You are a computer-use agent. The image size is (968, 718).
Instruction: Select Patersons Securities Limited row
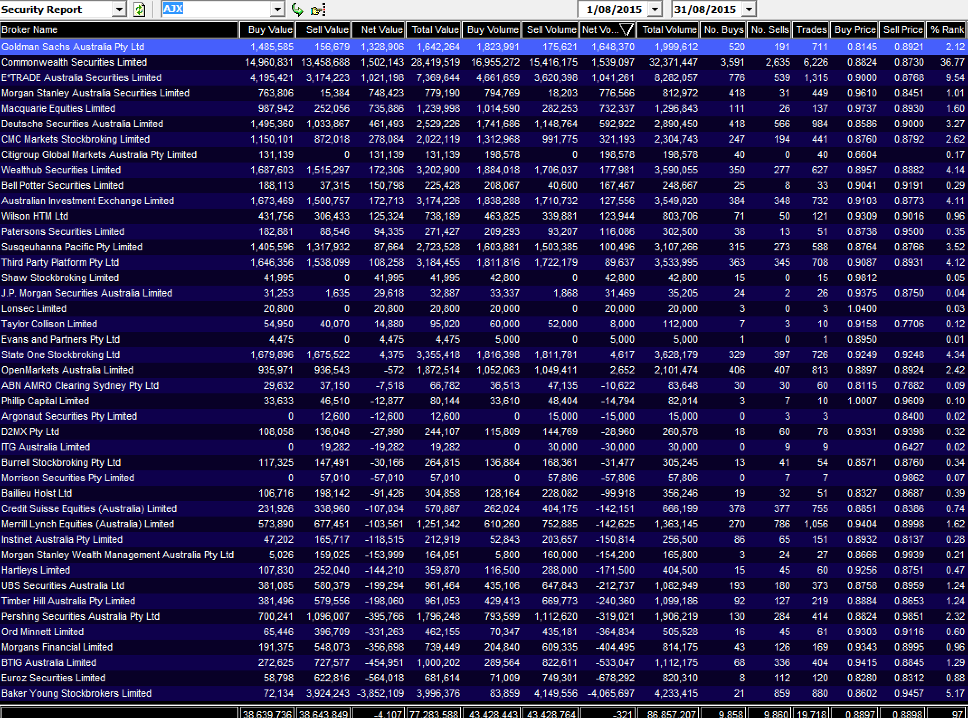[483, 232]
